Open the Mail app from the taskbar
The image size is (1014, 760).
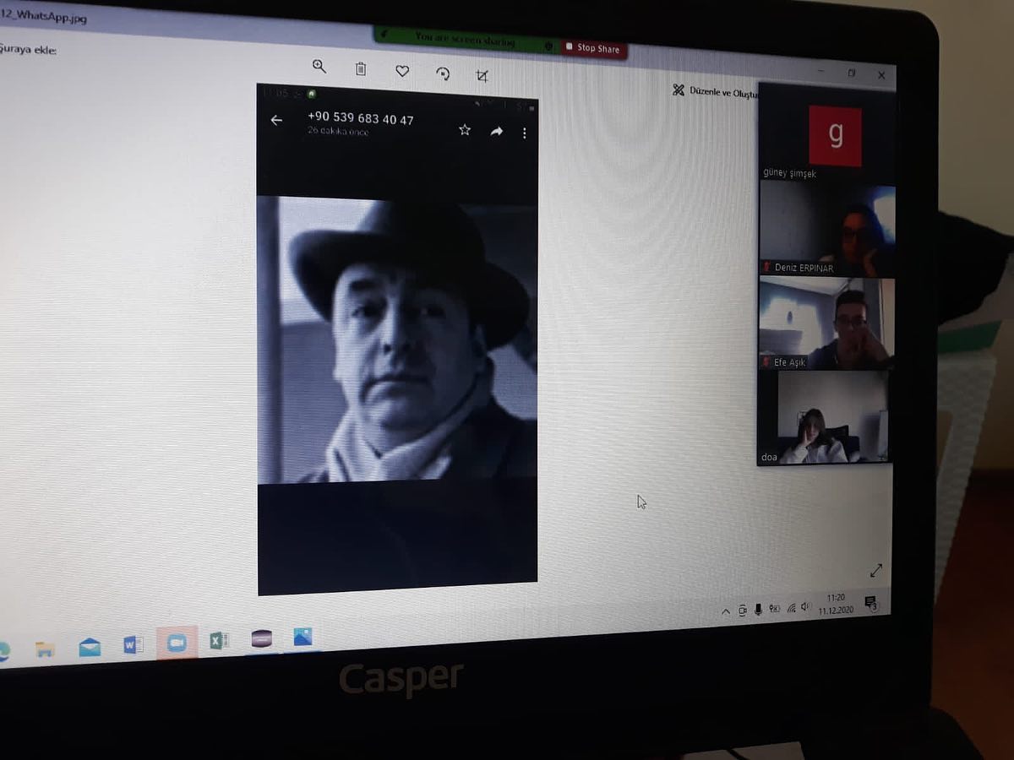[x=90, y=647]
